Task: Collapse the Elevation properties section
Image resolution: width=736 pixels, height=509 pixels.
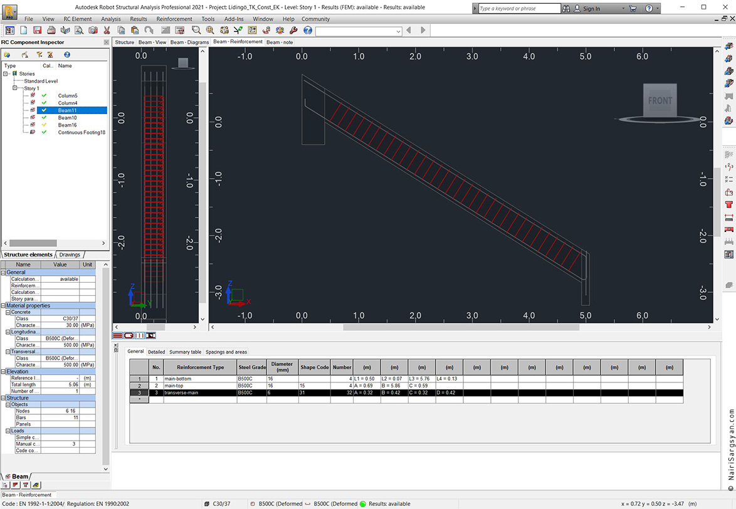Action: point(3,372)
